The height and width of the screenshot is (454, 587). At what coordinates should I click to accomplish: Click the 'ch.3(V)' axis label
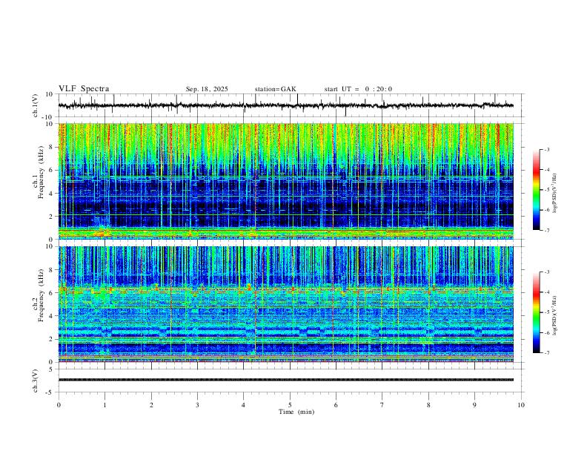point(36,381)
